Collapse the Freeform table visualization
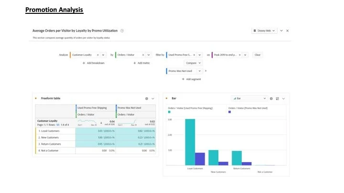This screenshot has width=344, height=193. tap(153, 99)
